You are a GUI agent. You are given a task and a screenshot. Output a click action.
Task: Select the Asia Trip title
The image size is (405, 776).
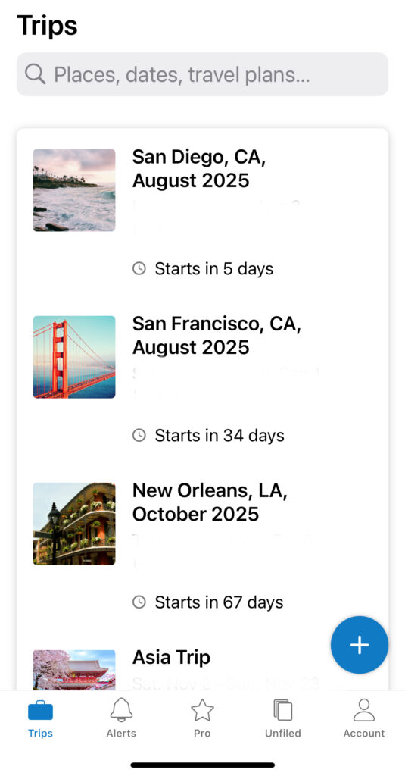click(x=171, y=657)
